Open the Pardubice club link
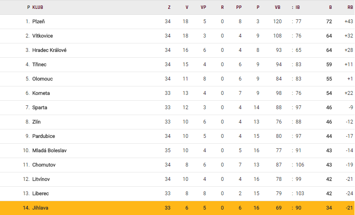355x215 pixels. [44, 136]
